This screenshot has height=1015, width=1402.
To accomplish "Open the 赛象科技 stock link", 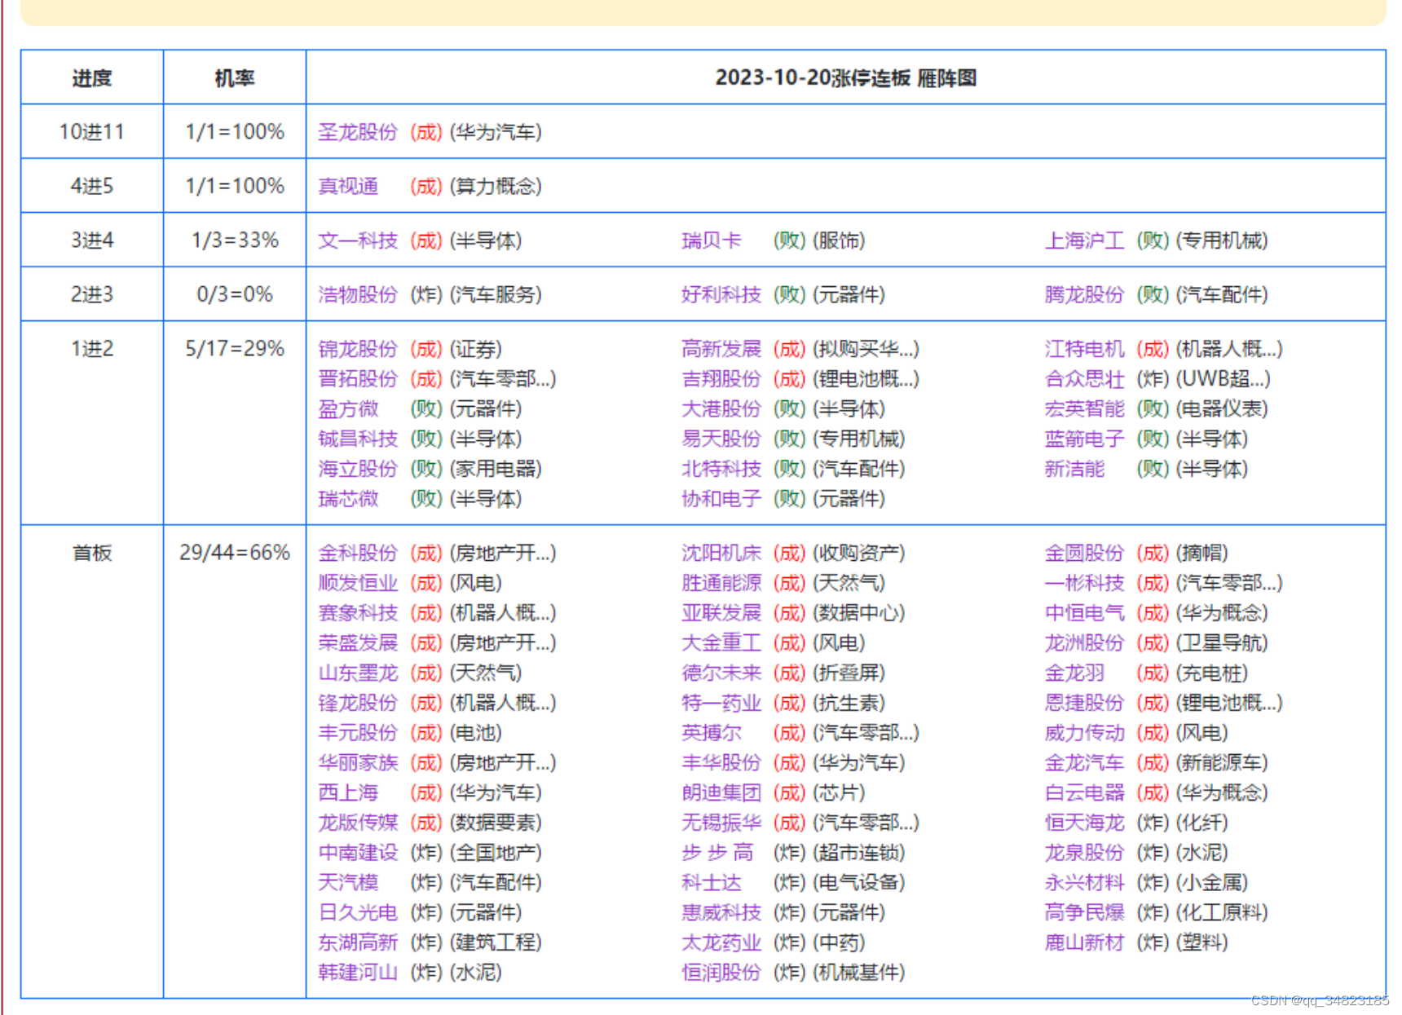I will pyautogui.click(x=358, y=613).
